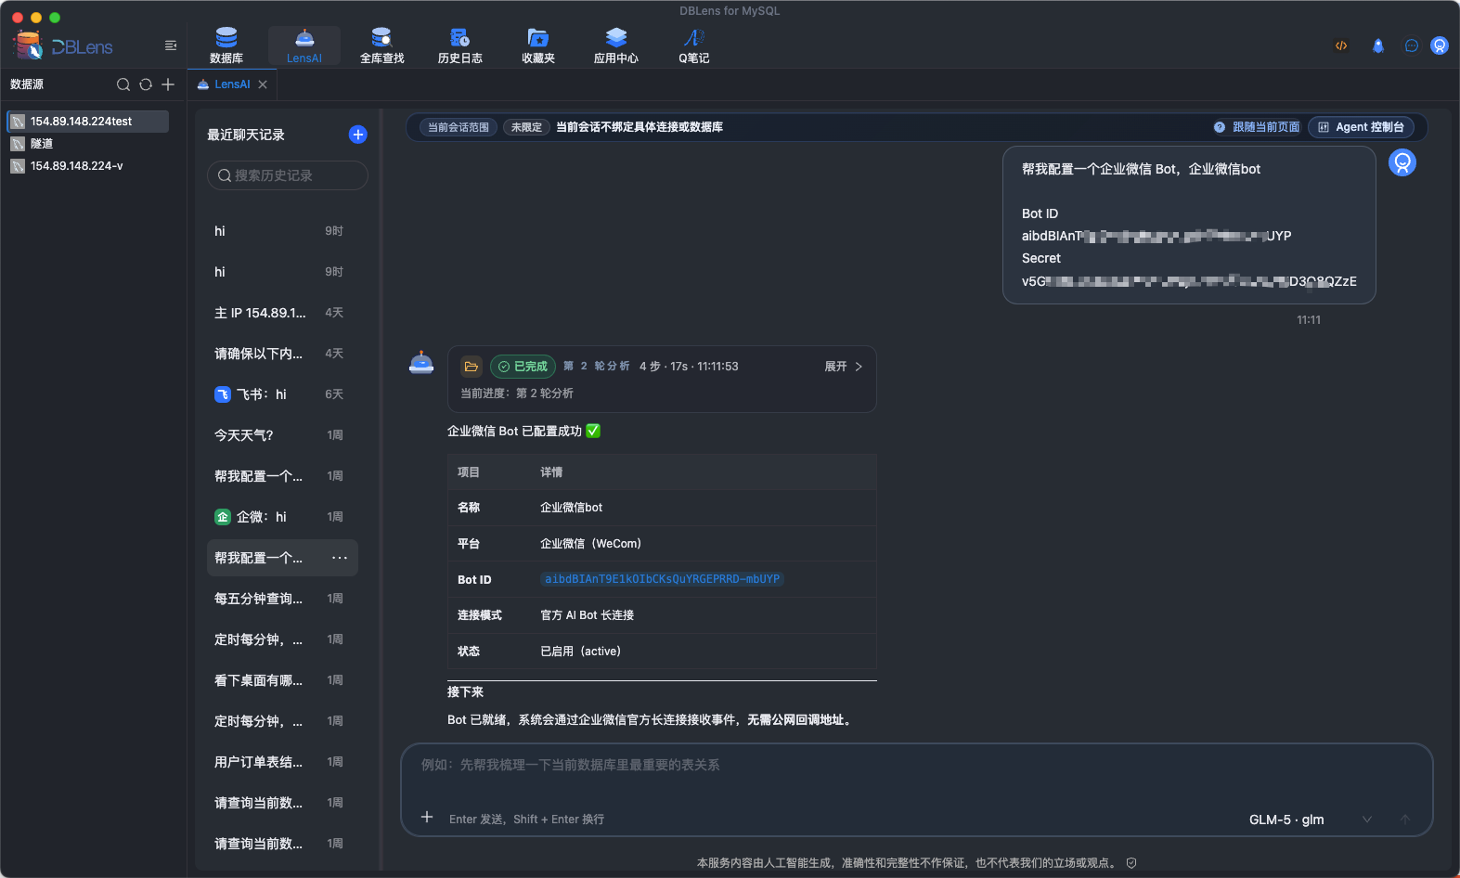Open the chat "今天天气?"
The height and width of the screenshot is (878, 1460).
[282, 435]
